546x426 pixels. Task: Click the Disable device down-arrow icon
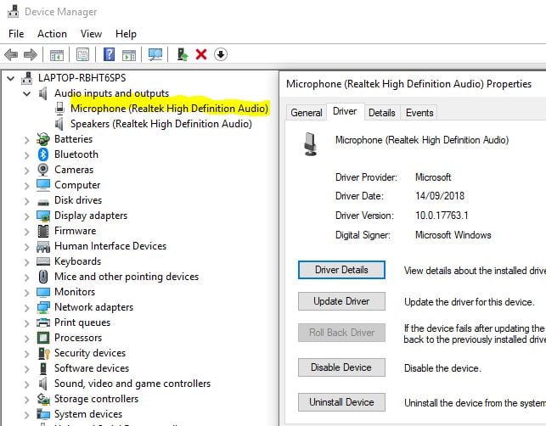tap(221, 54)
